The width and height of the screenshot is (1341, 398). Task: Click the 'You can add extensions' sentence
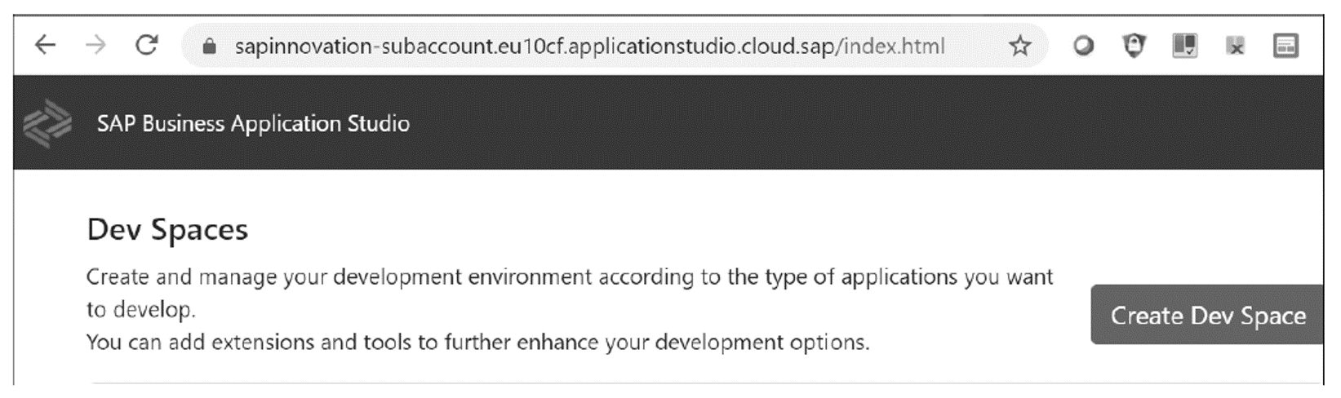point(477,342)
